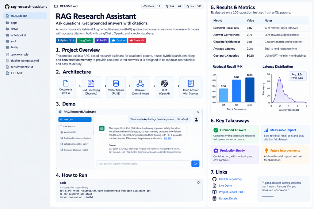Image resolution: width=314 pixels, height=209 pixels.
Task: Click the Documents (PDFs) architecture icon
Action: [66, 83]
